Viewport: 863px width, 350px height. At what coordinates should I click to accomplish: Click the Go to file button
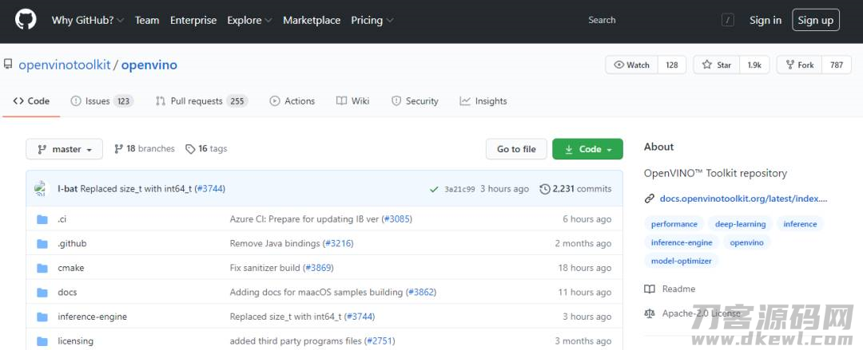click(x=516, y=149)
